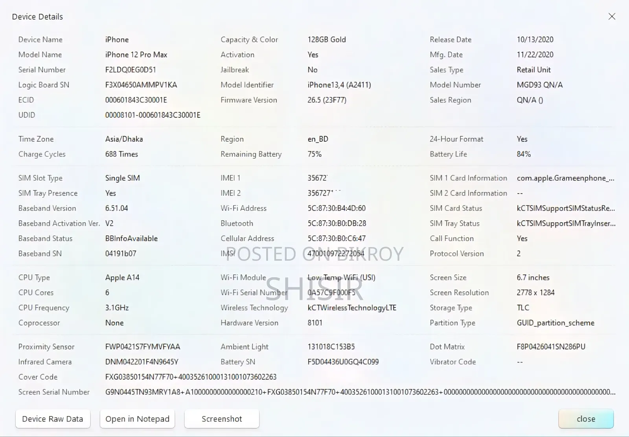Screen dimensions: 629x437
Task: Select the CPU frequency value 3.1GHz
Action: (x=117, y=308)
